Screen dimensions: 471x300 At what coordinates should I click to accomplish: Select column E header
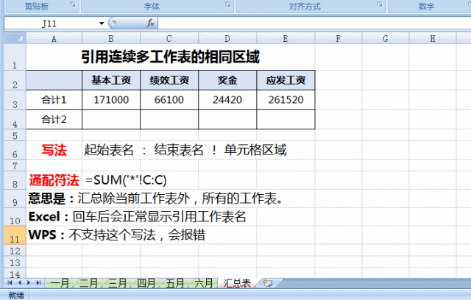pyautogui.click(x=286, y=39)
